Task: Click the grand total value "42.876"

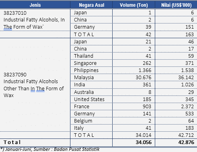Action: tap(186, 142)
